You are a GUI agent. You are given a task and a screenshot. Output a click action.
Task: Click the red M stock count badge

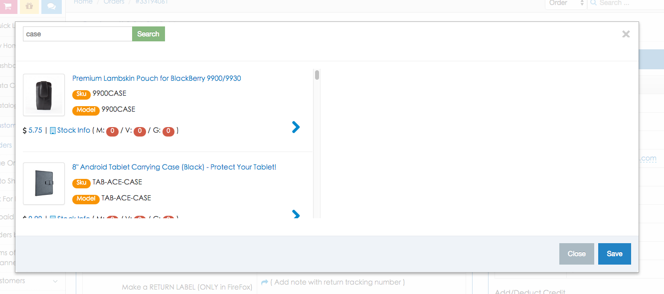tap(112, 131)
